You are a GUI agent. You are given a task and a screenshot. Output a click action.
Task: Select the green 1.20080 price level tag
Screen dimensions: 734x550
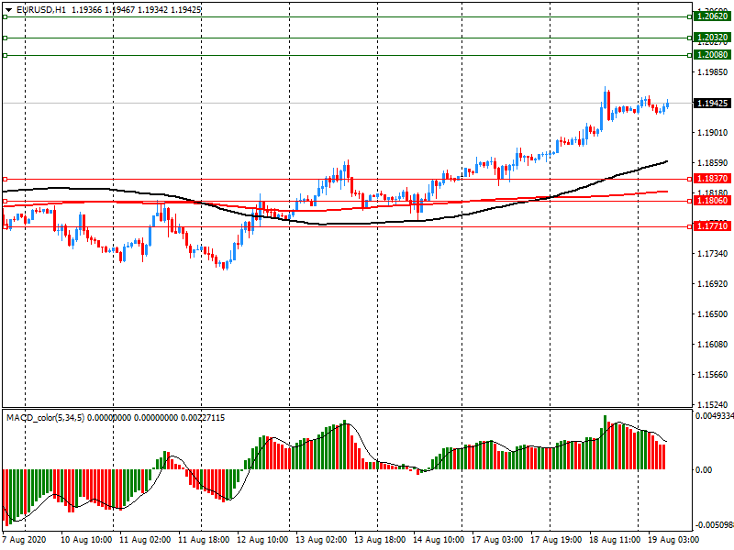[711, 55]
